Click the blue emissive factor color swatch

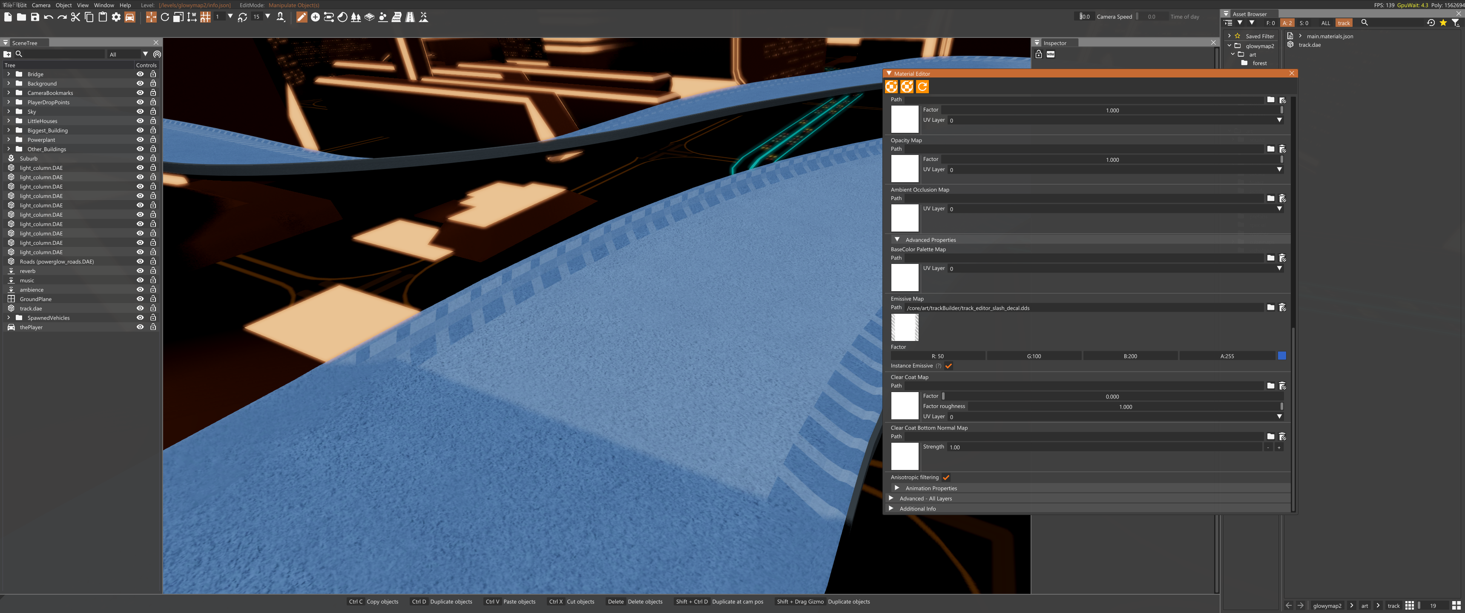(1282, 356)
